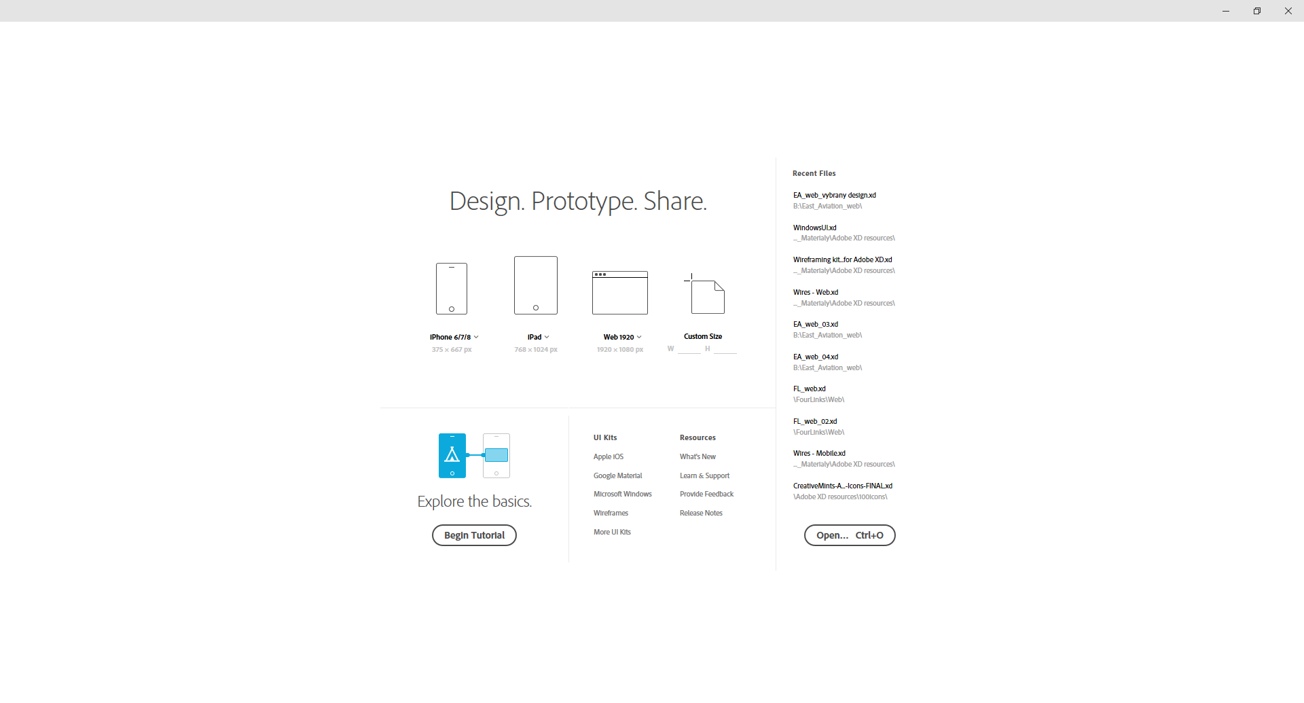Image resolution: width=1304 pixels, height=703 pixels.
Task: Open the iPad size dropdown
Action: pyautogui.click(x=547, y=337)
